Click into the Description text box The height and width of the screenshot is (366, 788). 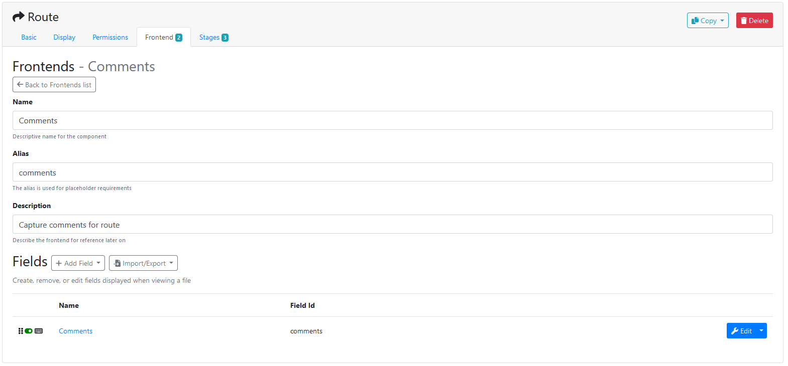pos(392,224)
